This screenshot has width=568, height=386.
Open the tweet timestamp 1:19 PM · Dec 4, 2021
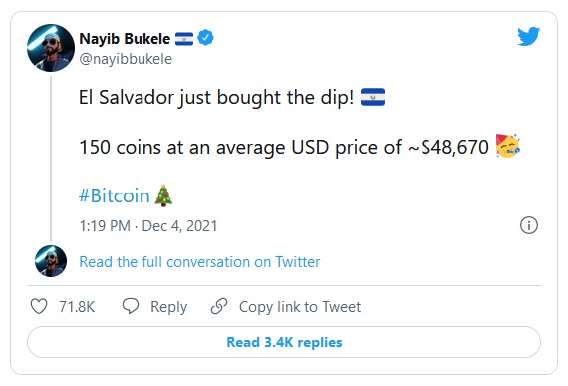148,226
